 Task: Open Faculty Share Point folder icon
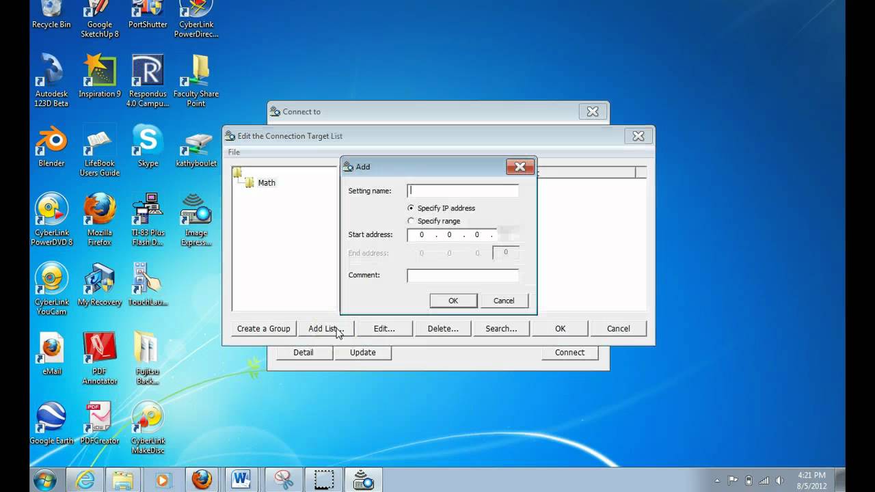[196, 81]
